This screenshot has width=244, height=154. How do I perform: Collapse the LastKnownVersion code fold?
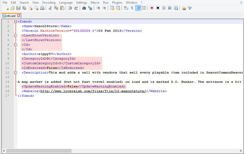click(x=16, y=35)
